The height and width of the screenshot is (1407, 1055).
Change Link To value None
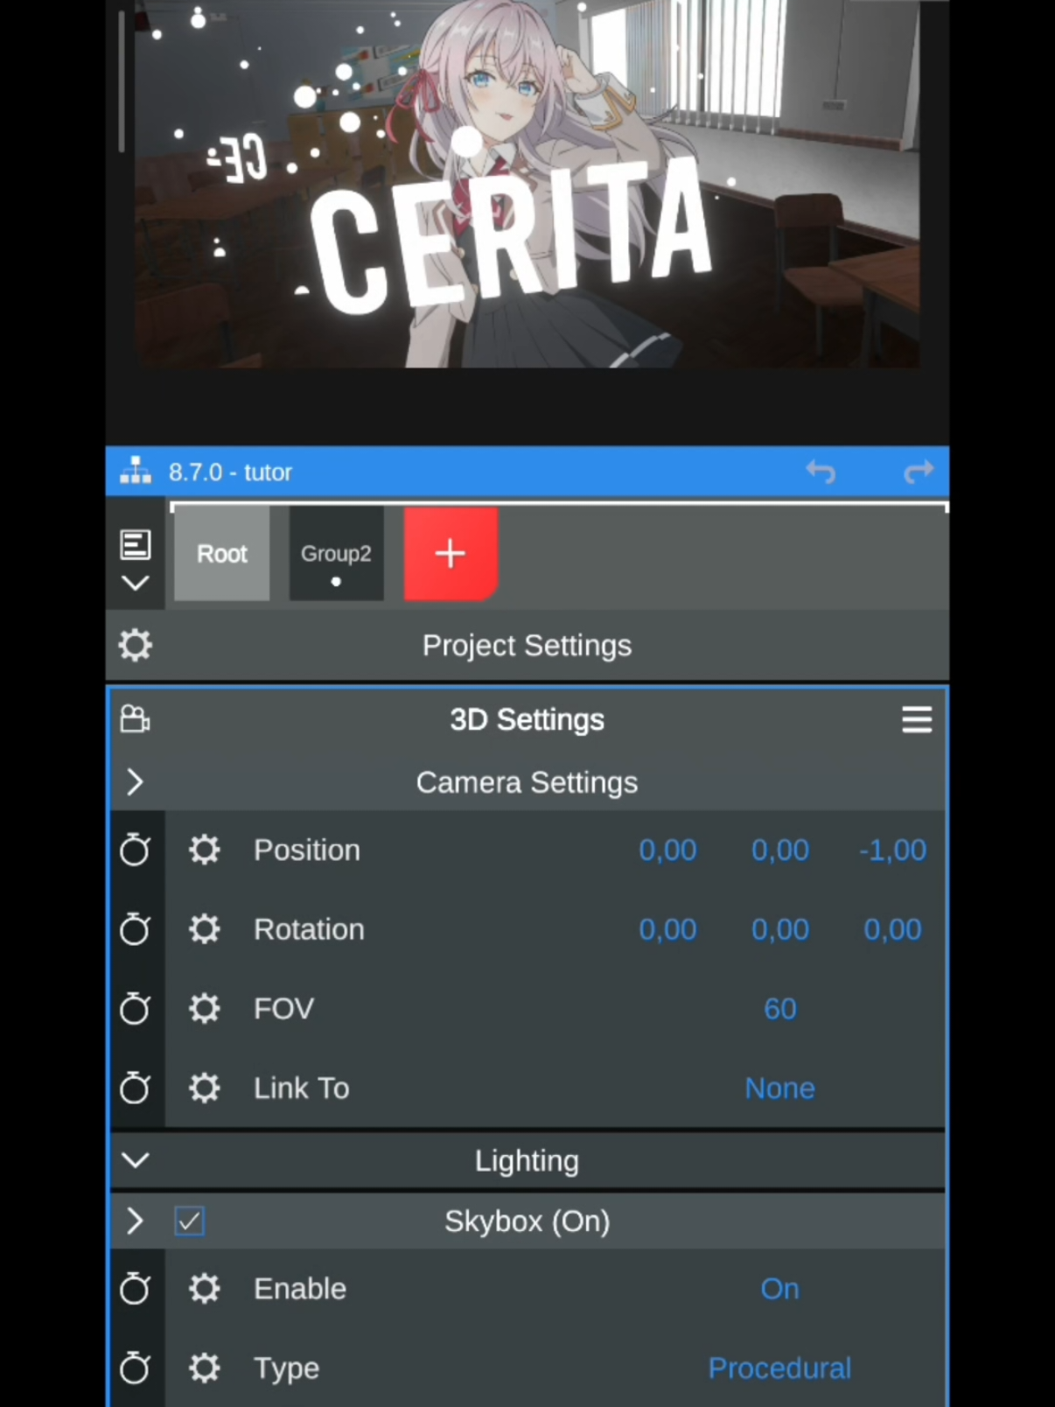pyautogui.click(x=780, y=1088)
